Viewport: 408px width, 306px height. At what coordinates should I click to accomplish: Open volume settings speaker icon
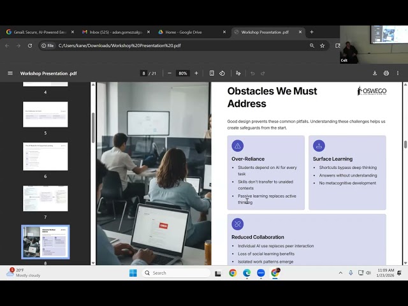[x=368, y=273]
